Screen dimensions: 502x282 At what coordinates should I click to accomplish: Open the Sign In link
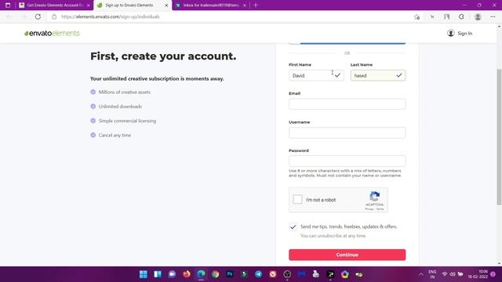pos(460,33)
